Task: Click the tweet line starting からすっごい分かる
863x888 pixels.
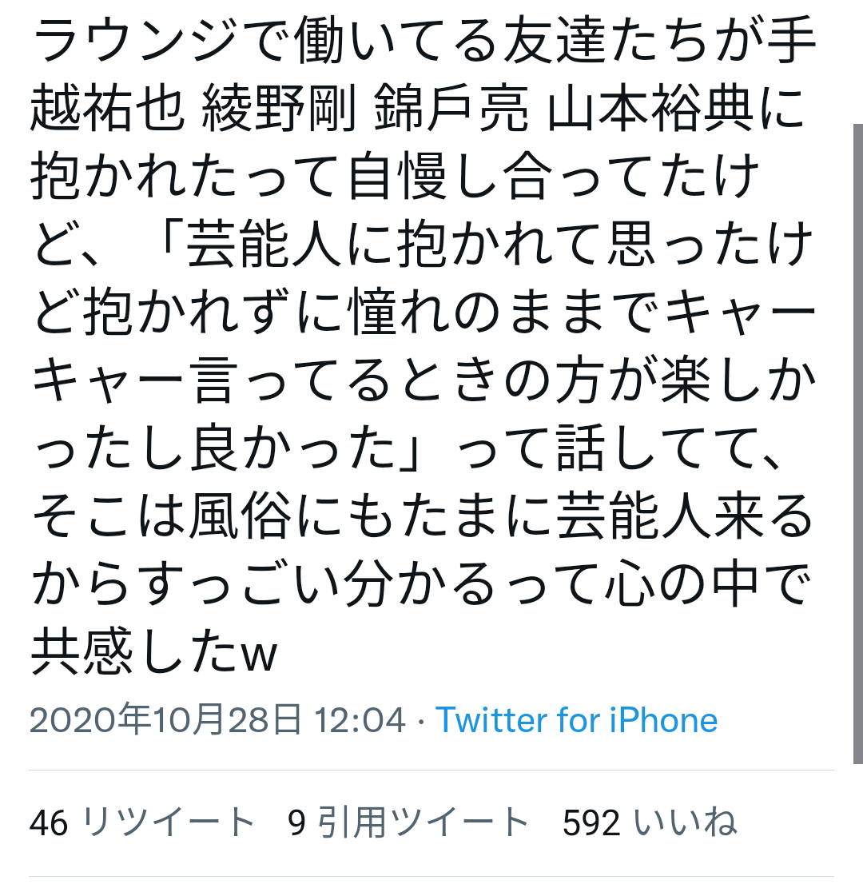Action: tap(422, 584)
